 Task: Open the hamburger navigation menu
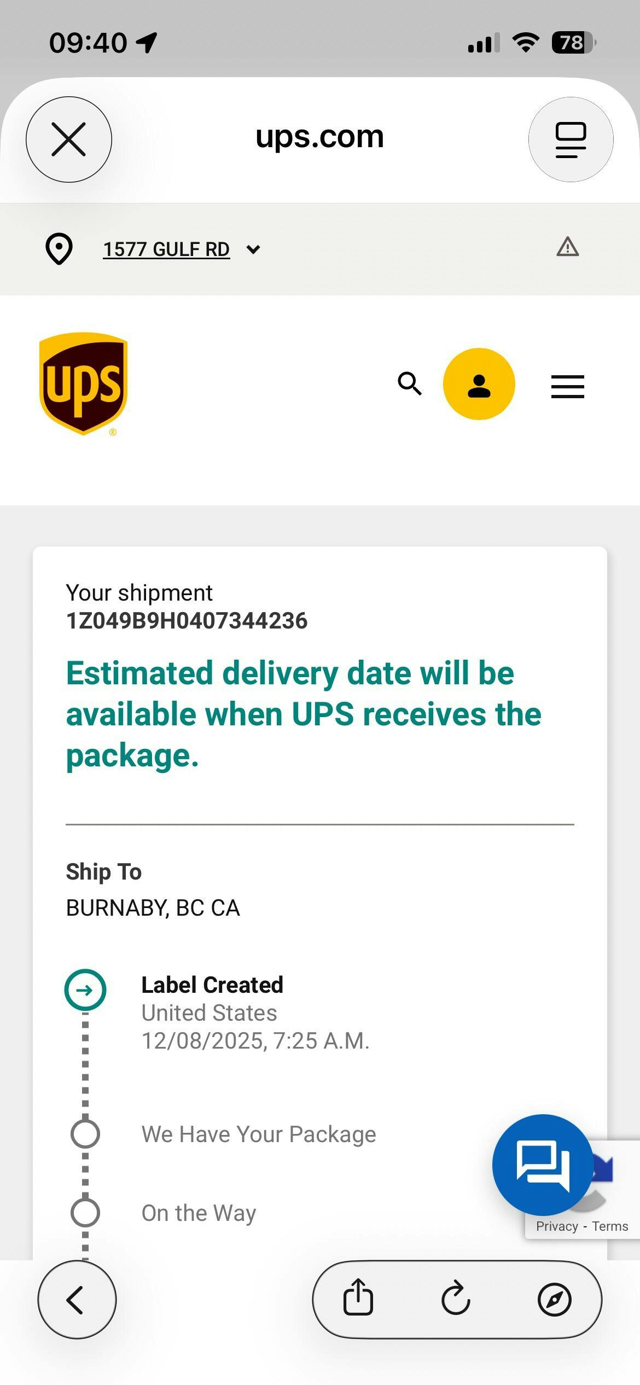568,387
